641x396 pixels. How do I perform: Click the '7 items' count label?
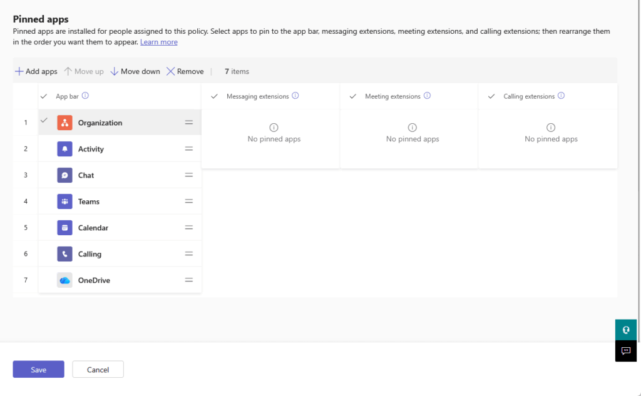237,71
